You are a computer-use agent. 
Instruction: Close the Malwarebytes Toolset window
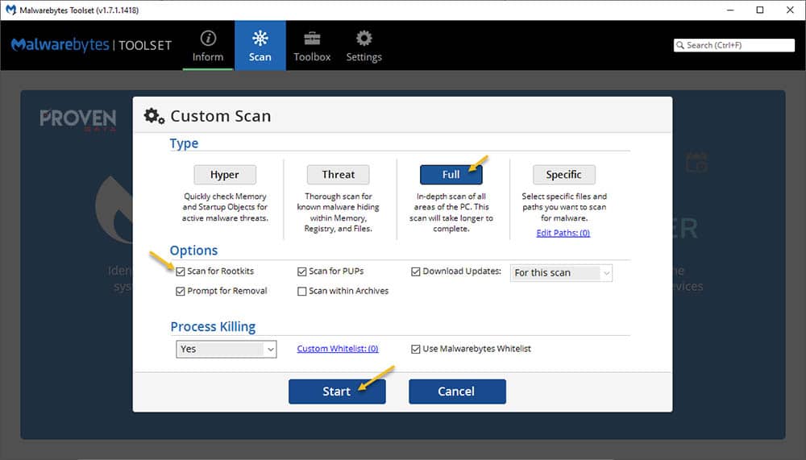[790, 10]
